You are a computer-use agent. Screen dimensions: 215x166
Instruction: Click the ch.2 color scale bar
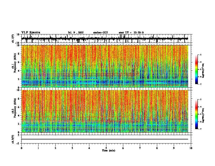(196, 114)
